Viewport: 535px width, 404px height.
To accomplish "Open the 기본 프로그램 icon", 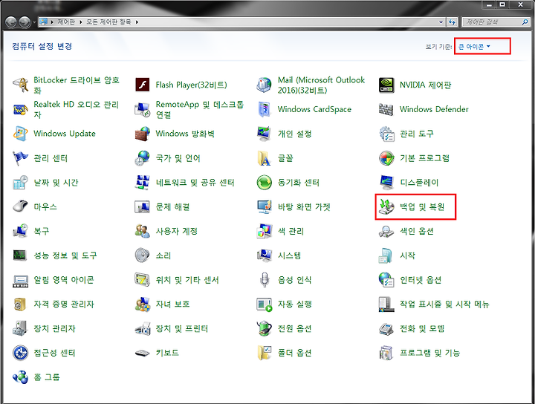I will (386, 158).
